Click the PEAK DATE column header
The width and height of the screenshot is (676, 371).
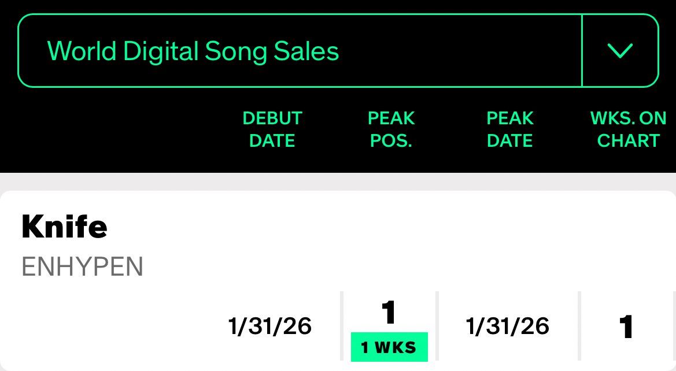tap(510, 129)
